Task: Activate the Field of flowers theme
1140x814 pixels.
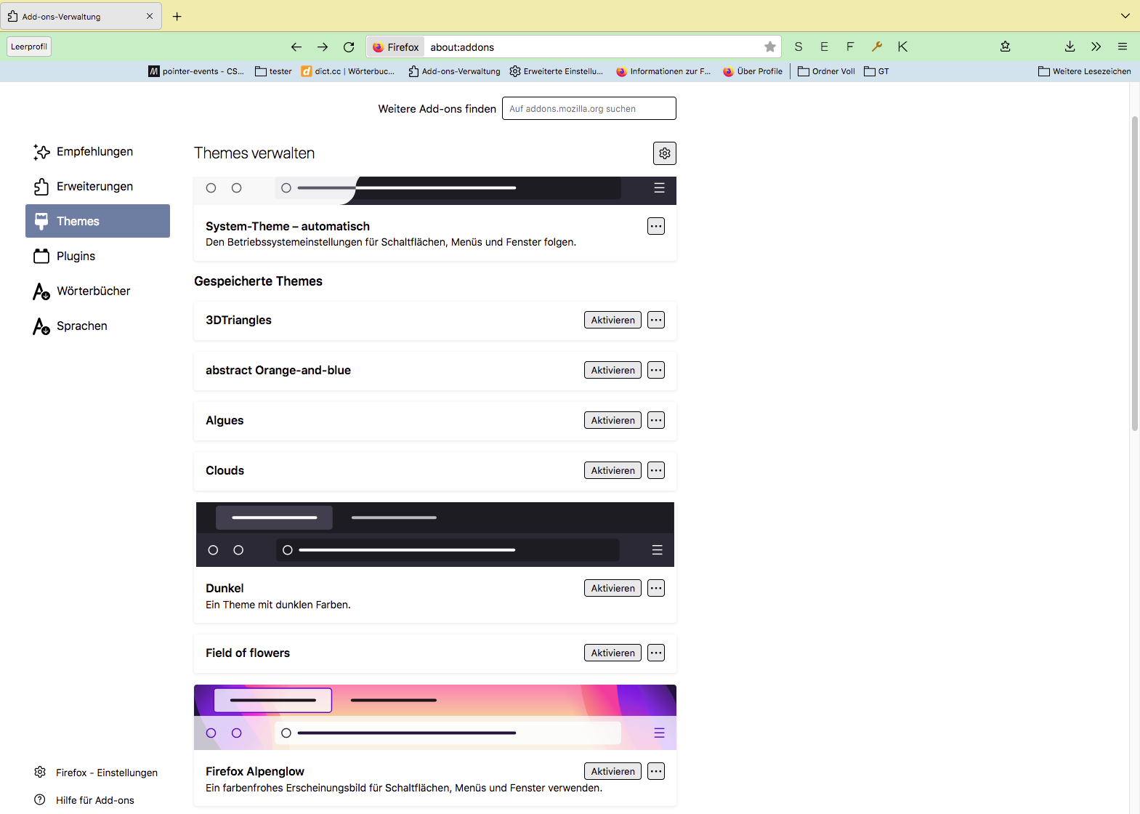Action: tap(613, 653)
